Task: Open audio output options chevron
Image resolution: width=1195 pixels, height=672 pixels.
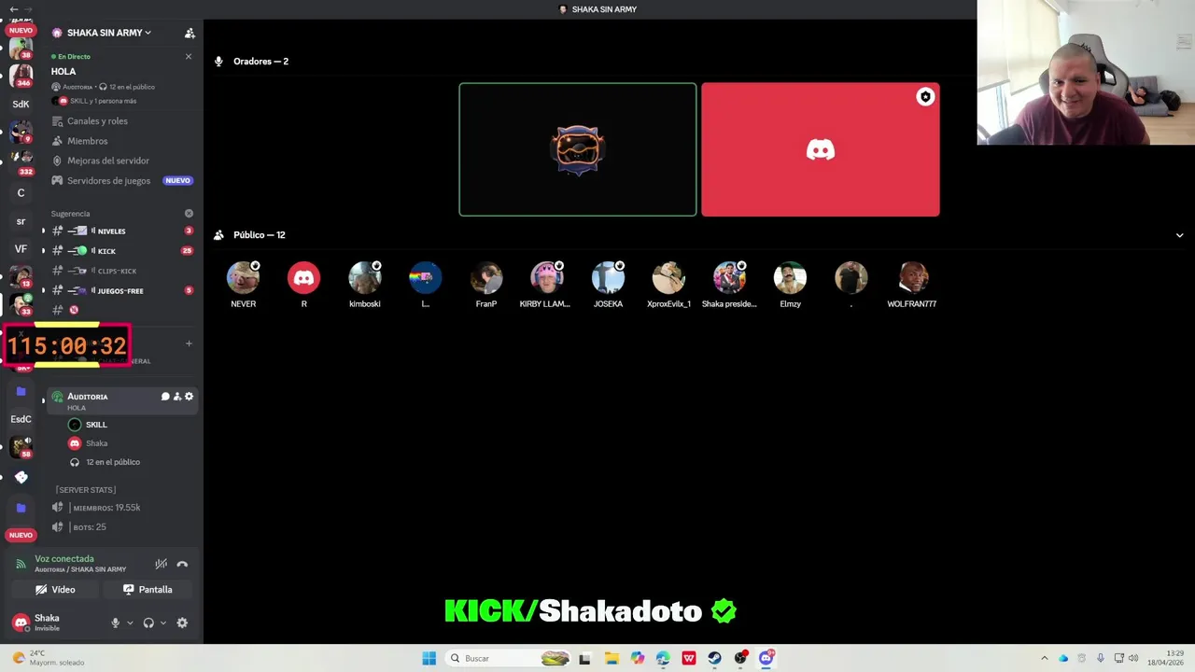Action: [163, 623]
